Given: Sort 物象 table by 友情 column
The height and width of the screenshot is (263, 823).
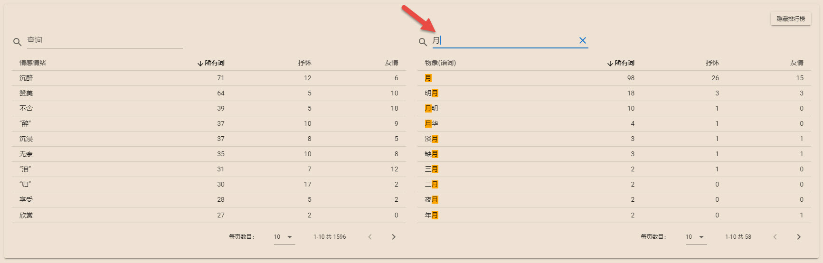Looking at the screenshot, I should click(796, 63).
